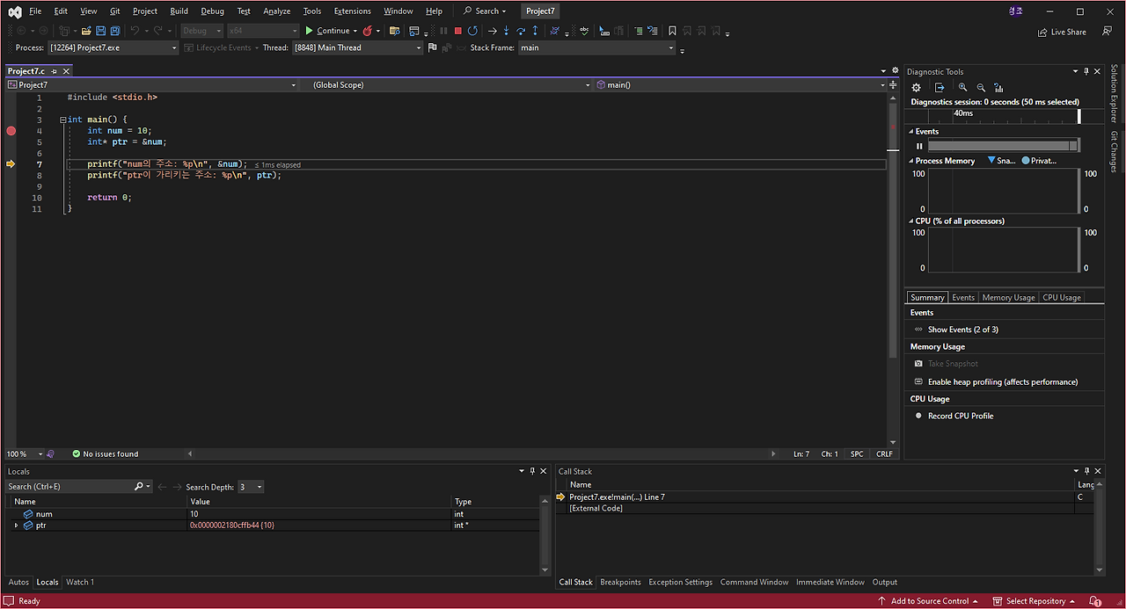Switch to the Memory Usage tab

pyautogui.click(x=1007, y=297)
